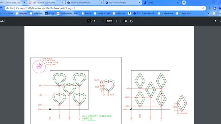Open the College links bookmark folder
The width and height of the screenshot is (221, 124).
coord(183,13)
